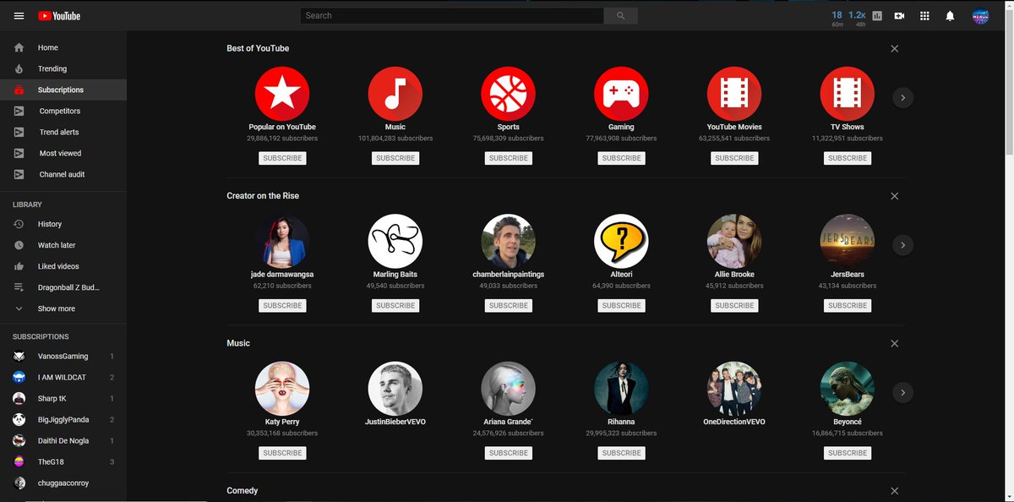Open the Alteori question mark avatar
The height and width of the screenshot is (502, 1014).
pyautogui.click(x=621, y=241)
